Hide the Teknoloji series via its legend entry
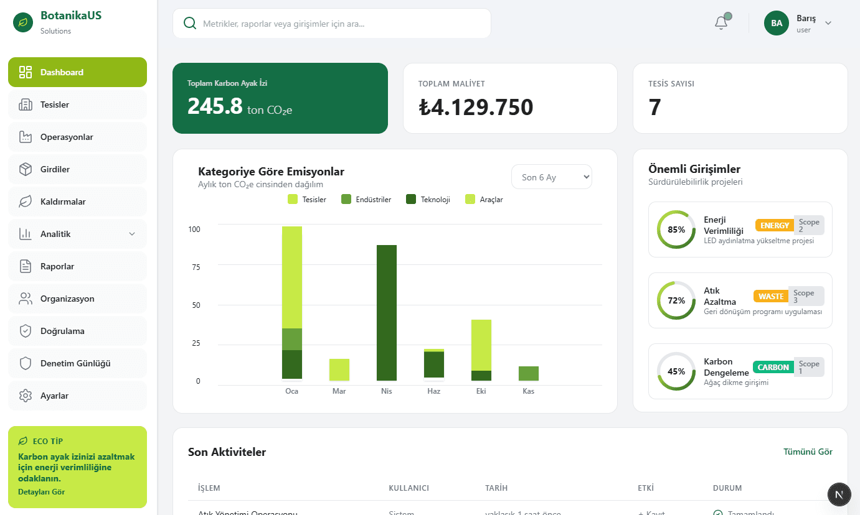This screenshot has height=515, width=860. click(x=427, y=199)
